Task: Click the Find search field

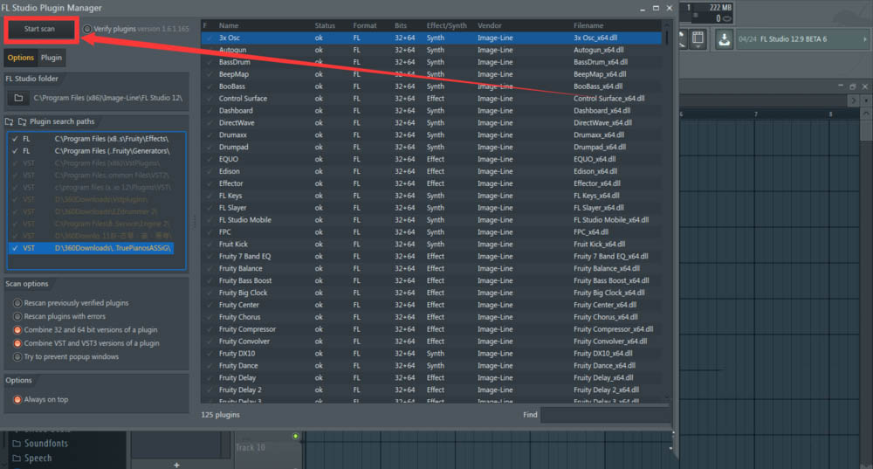Action: coord(606,415)
